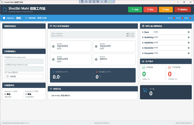Viewport: 194px width, 125px height.
Task: Click the green 0 合格数量 count
Action: (144, 74)
